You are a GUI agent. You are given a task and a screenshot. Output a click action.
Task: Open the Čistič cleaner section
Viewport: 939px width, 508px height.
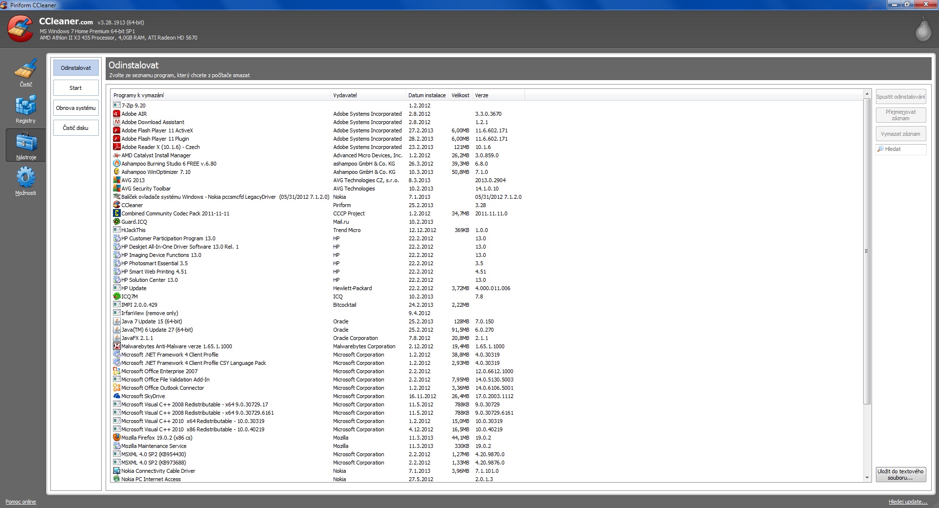[25, 73]
